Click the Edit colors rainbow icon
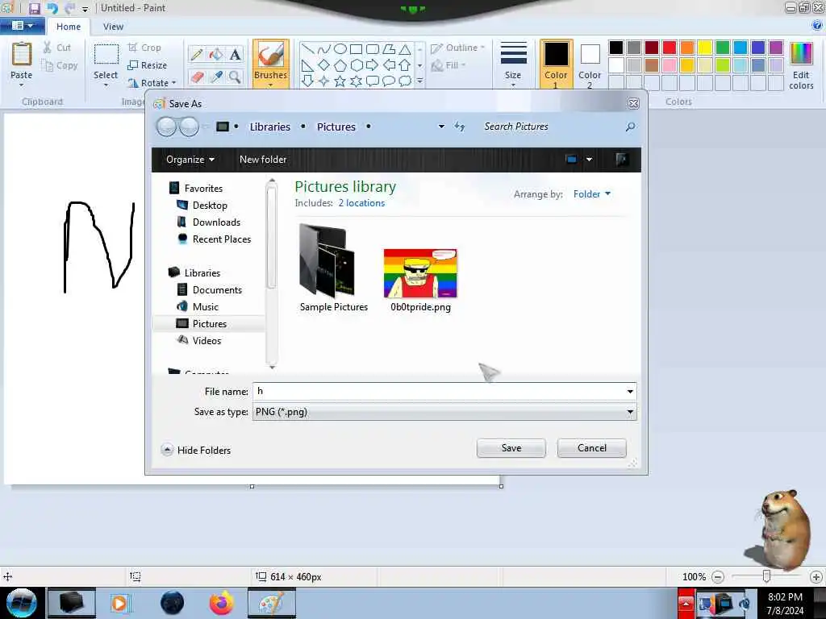This screenshot has height=619, width=826. 801,55
